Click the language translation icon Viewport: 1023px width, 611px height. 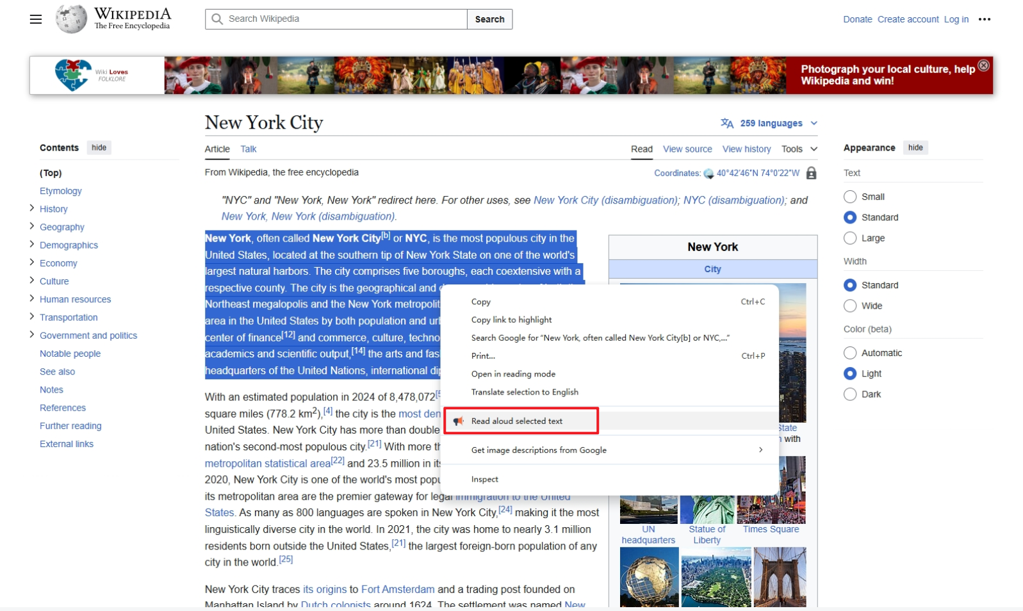727,123
